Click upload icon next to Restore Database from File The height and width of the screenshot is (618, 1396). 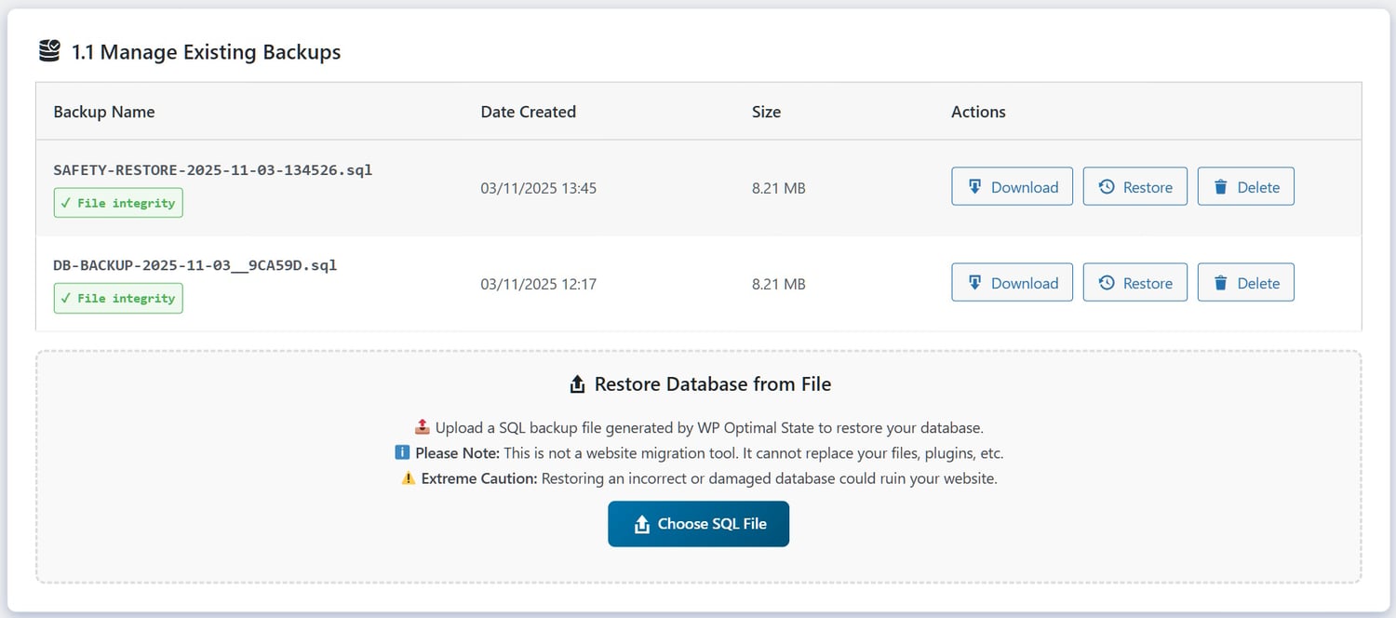(x=577, y=384)
